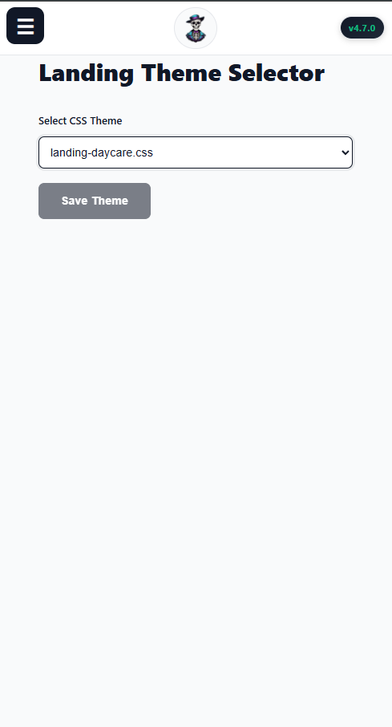Click the v4.7.0 version badge
The height and width of the screenshot is (727, 392).
coord(362,28)
